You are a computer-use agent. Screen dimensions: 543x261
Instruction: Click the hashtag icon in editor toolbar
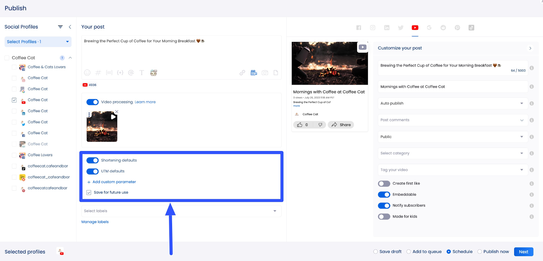coord(98,73)
